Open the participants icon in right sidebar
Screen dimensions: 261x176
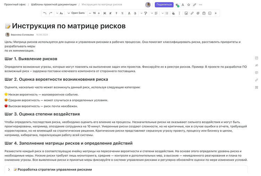coord(256,65)
